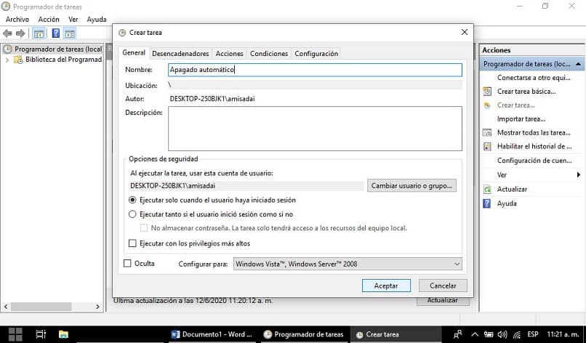Click the Ayuda question mark icon
The image size is (586, 343).
pos(487,203)
